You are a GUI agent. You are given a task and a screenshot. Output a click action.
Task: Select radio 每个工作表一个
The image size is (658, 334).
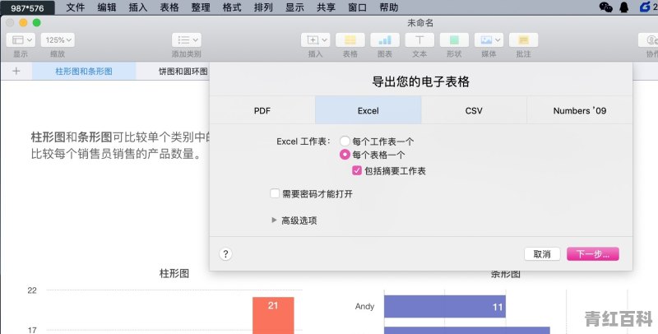click(x=345, y=141)
